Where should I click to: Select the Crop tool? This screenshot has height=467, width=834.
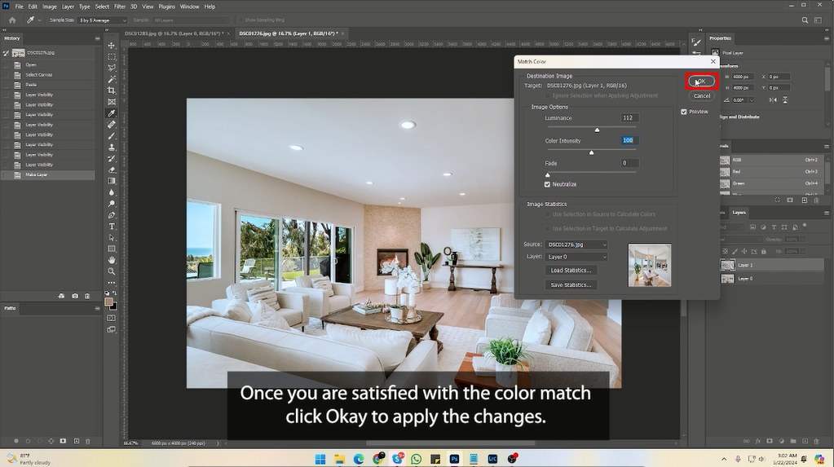pos(112,90)
